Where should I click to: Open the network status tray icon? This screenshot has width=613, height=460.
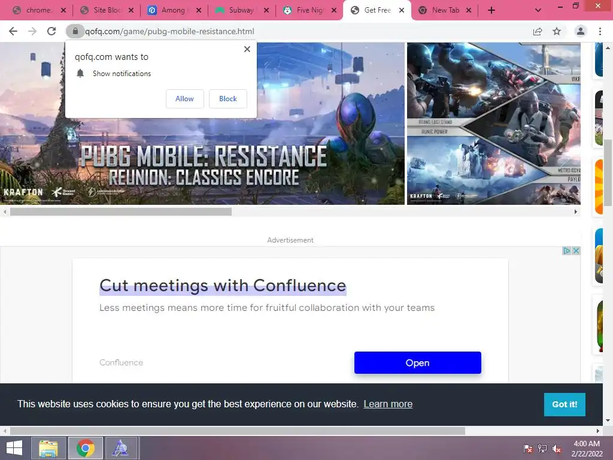(x=542, y=448)
